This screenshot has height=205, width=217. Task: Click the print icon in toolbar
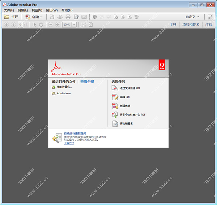click(68, 17)
